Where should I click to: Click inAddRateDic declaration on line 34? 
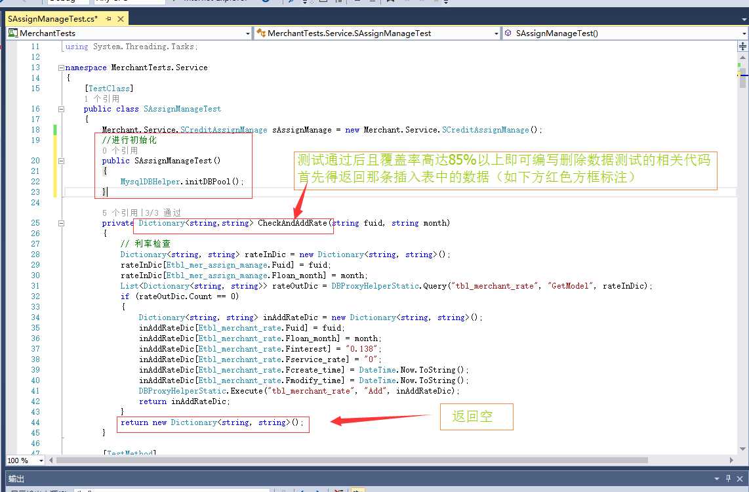tap(291, 318)
